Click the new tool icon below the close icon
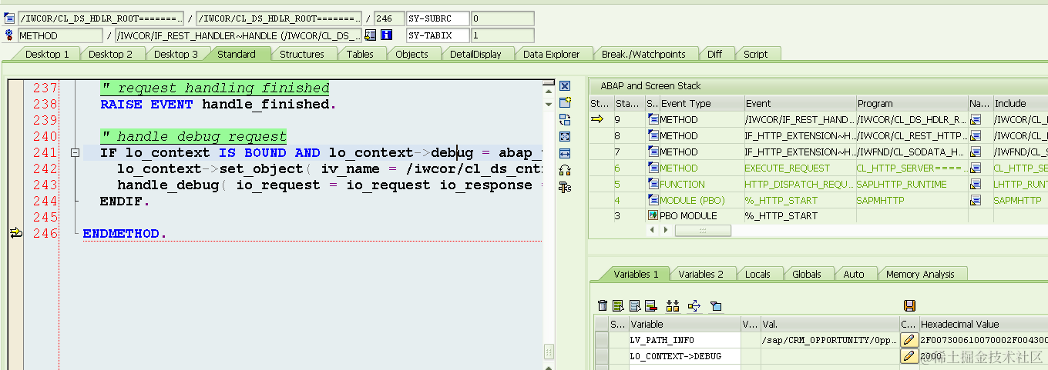 (x=564, y=102)
